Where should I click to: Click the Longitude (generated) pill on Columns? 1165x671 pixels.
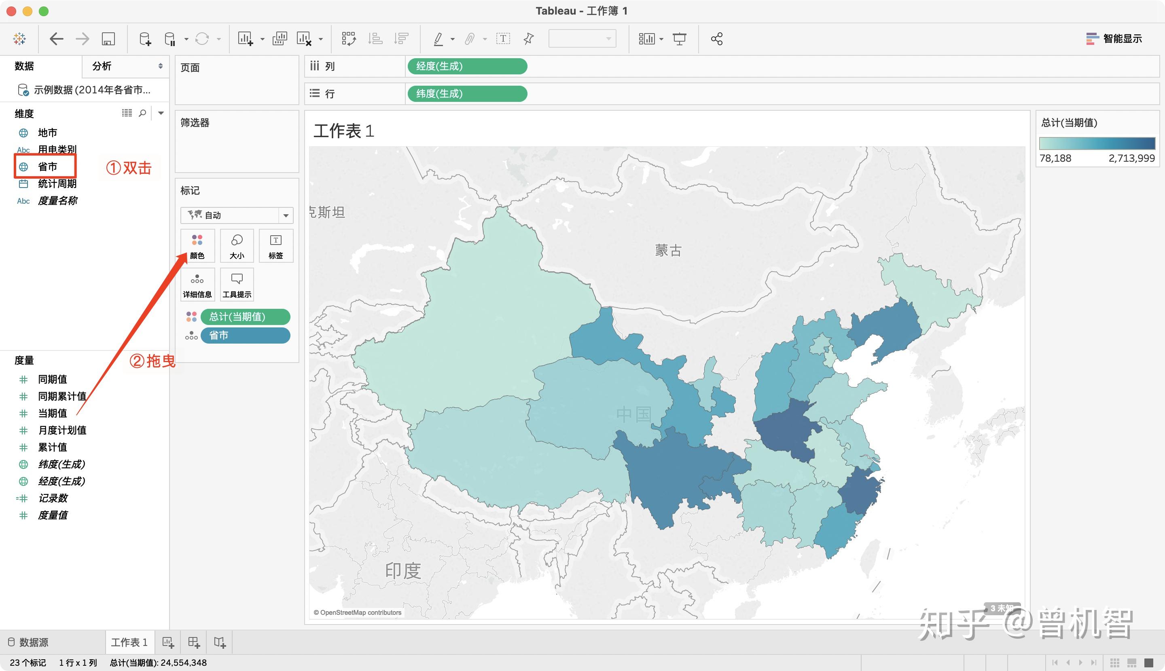(x=467, y=66)
